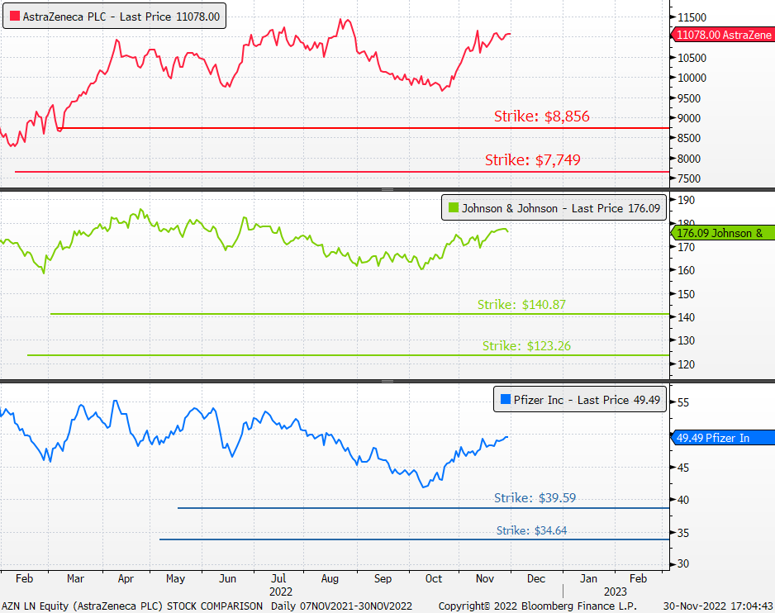
Task: Click the Jul month label on date axis
Action: [x=278, y=578]
